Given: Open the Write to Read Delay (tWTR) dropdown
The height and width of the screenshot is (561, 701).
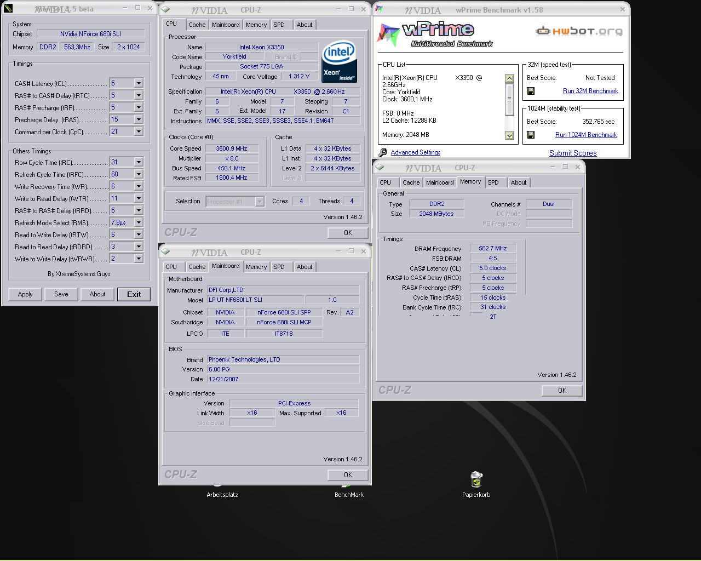Looking at the screenshot, I should click(139, 198).
